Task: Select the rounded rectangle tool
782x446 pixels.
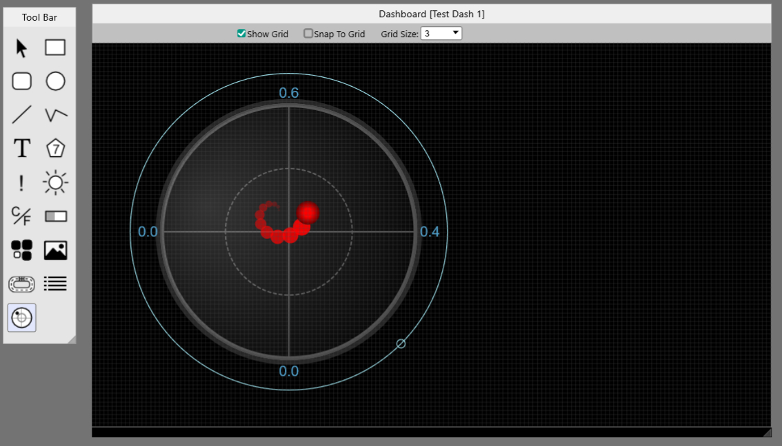Action: pos(21,81)
